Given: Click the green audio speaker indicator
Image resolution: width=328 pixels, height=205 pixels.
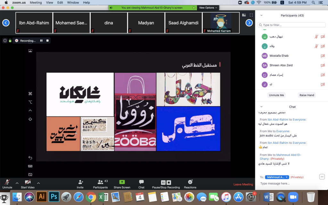Looking at the screenshot, I should coord(111,8).
